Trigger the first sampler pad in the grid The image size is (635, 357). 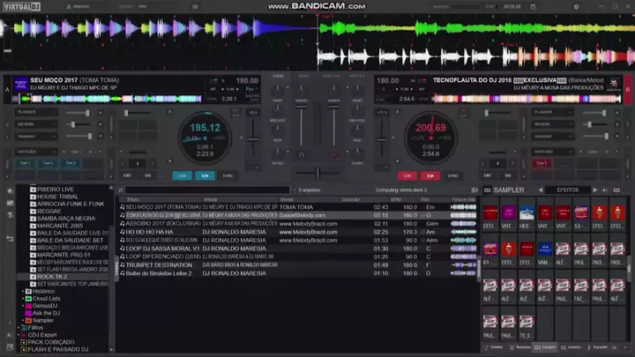pyautogui.click(x=489, y=213)
